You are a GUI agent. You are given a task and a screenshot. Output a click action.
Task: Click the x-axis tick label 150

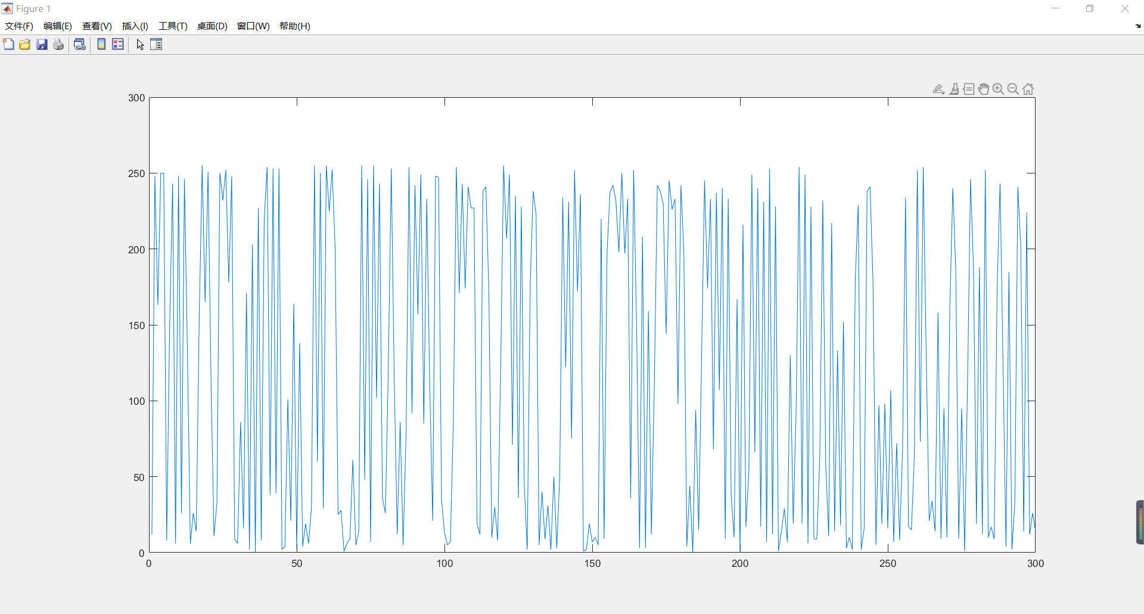point(592,563)
